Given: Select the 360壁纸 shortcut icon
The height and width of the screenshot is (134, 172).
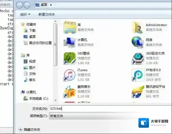Looking at the screenshot, I should click(70, 58).
